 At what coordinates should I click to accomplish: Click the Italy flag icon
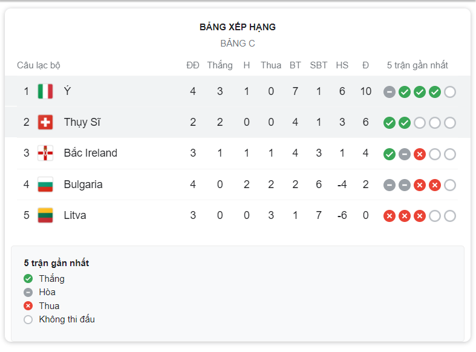[x=45, y=91]
